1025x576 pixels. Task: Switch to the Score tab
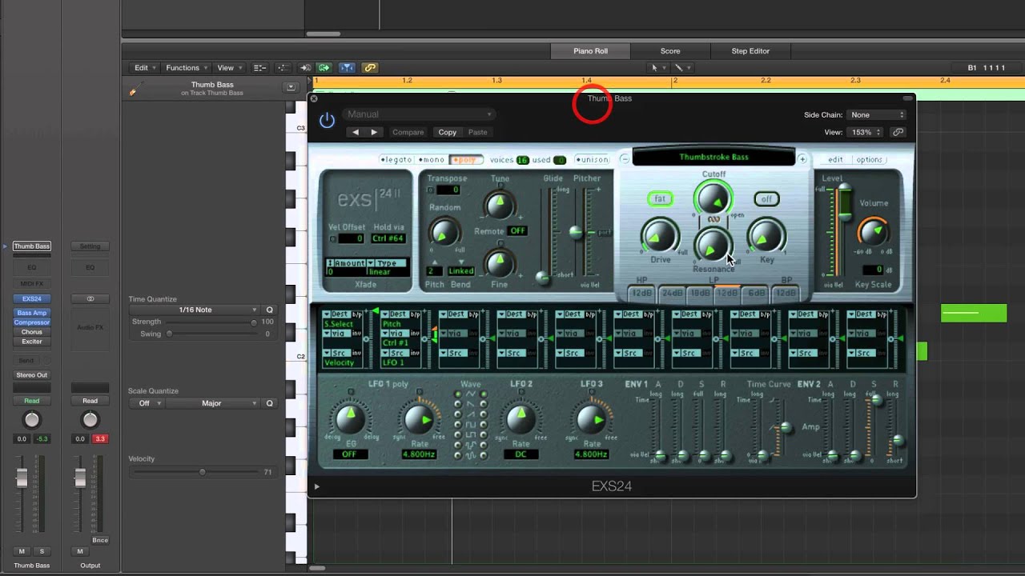click(670, 51)
